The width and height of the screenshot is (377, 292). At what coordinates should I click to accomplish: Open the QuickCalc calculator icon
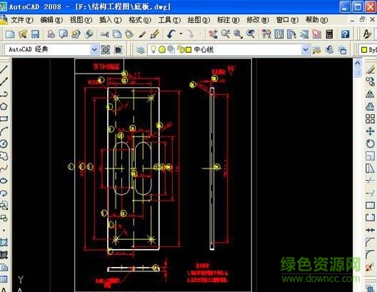click(329, 34)
